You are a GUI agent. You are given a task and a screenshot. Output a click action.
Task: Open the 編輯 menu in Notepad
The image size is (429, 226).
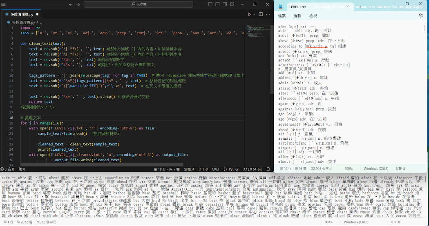pos(297,16)
